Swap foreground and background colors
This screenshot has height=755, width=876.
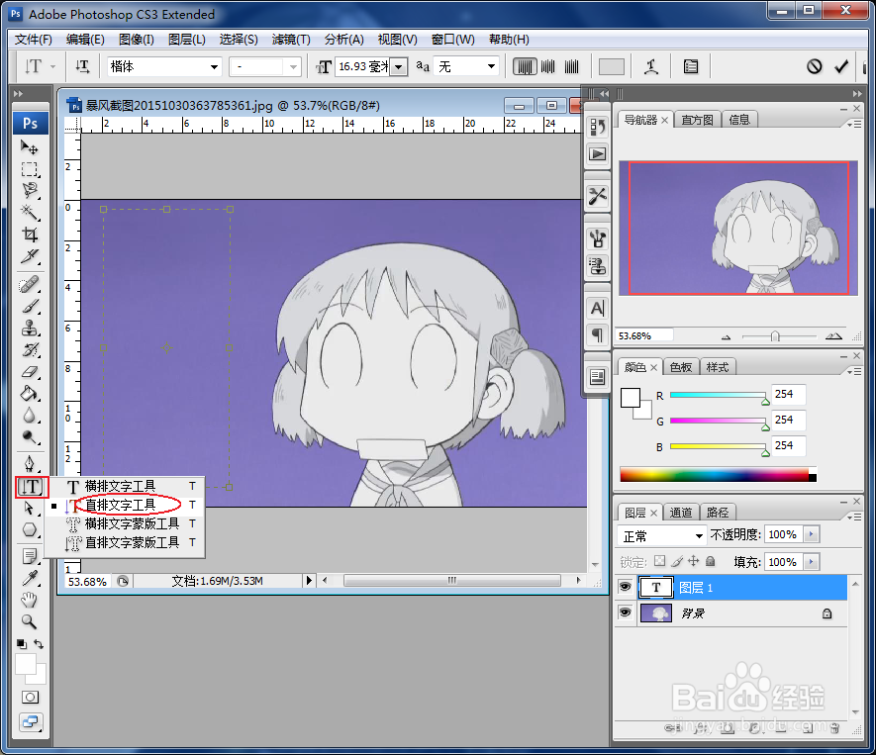click(x=40, y=644)
